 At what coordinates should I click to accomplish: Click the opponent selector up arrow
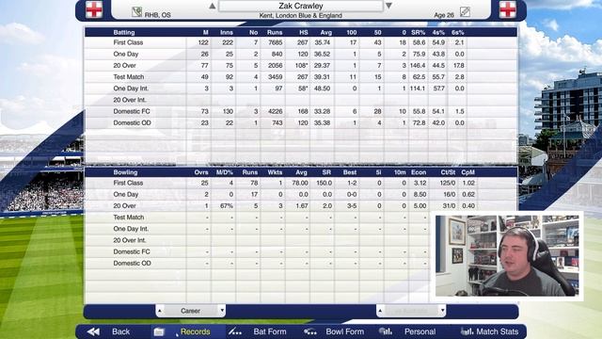tap(380, 311)
